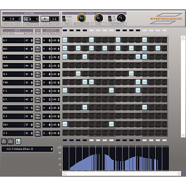
Task: Toggle the third step in G 3 row
Action: (x=78, y=74)
